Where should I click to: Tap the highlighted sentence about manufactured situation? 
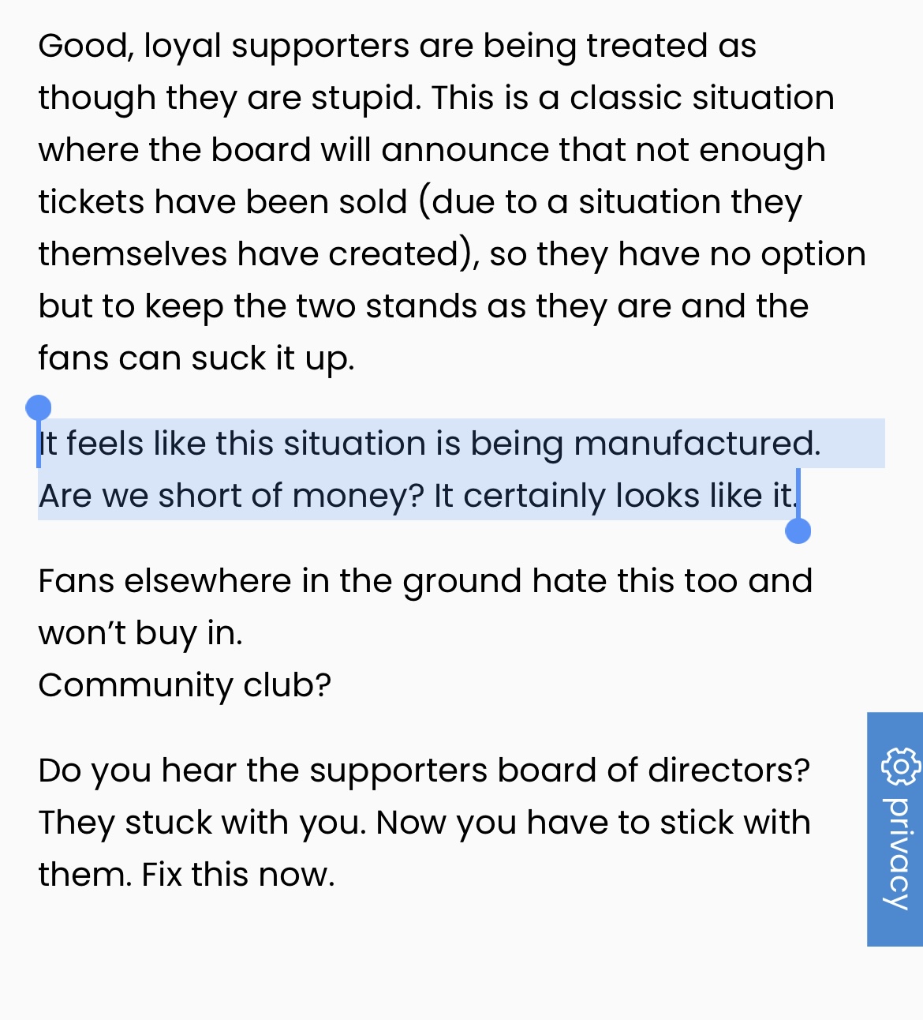429,444
